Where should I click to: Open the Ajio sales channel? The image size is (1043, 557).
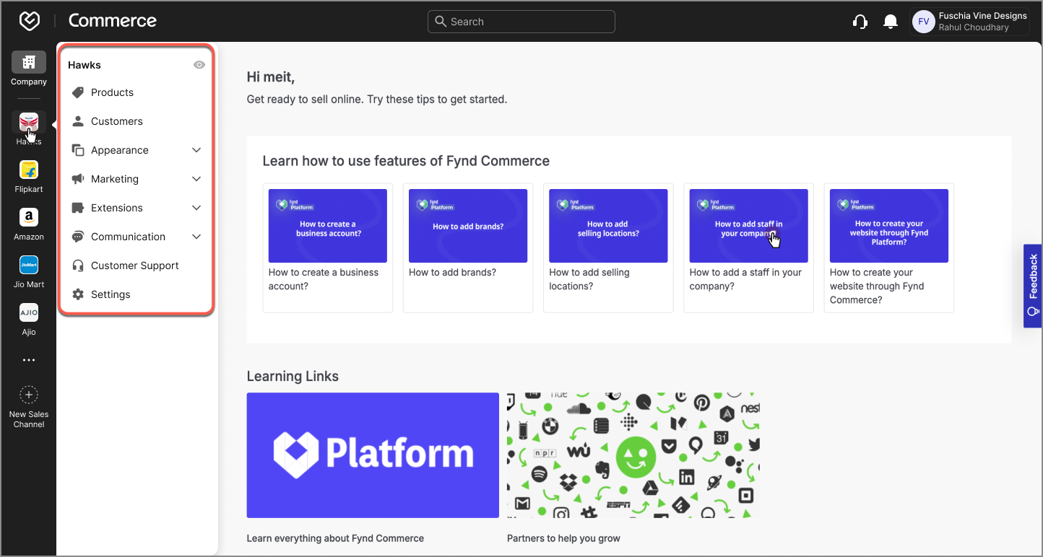click(x=28, y=312)
